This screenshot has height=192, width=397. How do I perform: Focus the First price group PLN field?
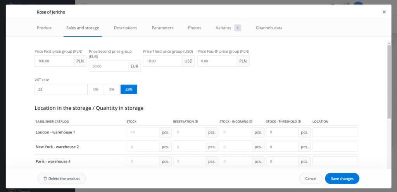click(x=54, y=61)
